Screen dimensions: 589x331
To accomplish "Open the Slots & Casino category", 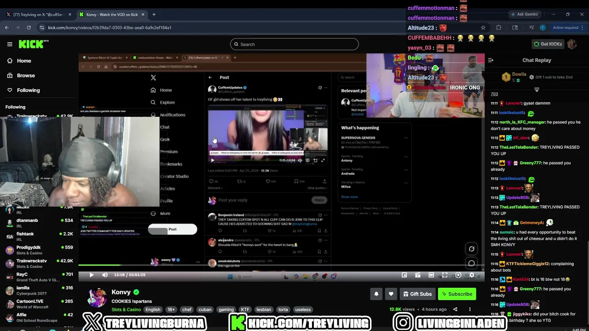I will 126,309.
